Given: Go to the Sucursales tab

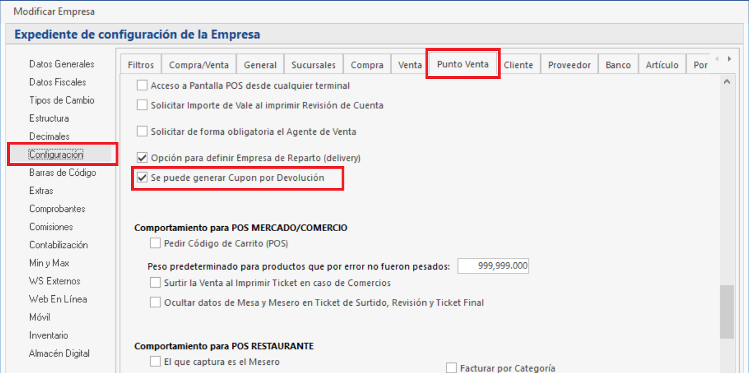Looking at the screenshot, I should coord(313,65).
